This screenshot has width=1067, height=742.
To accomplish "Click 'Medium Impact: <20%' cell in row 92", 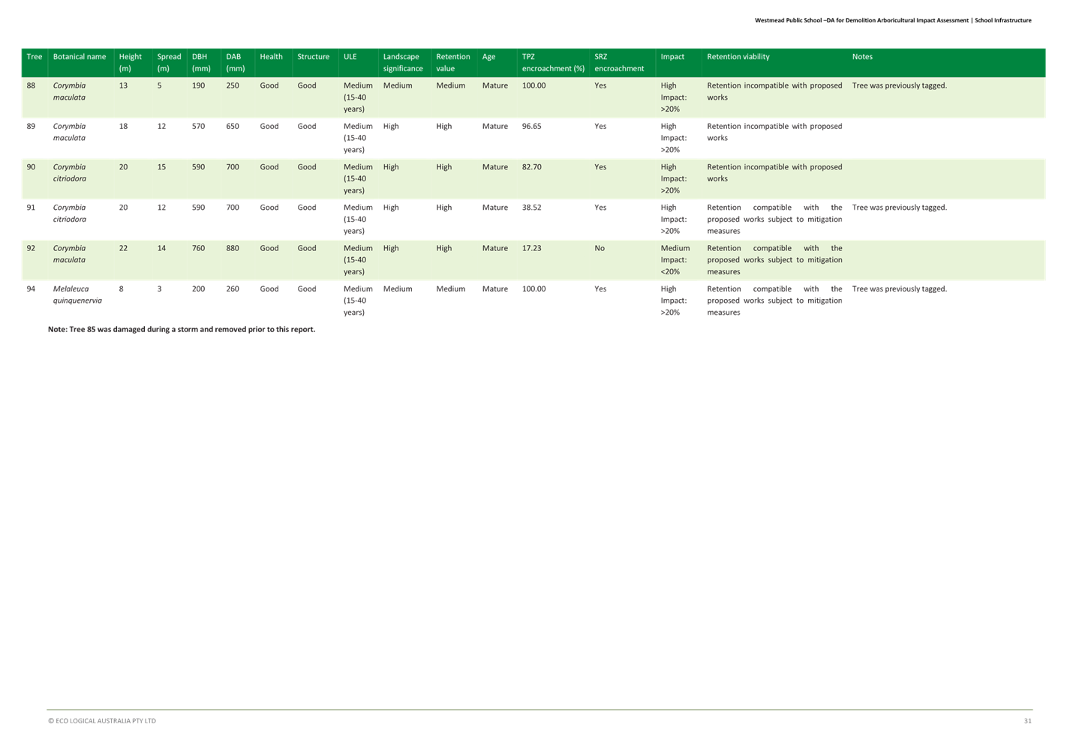I will tap(675, 259).
